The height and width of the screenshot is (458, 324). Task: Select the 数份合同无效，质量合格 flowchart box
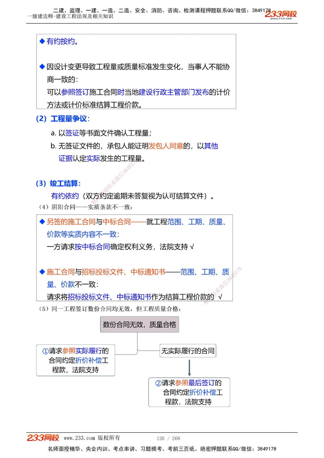(139, 324)
